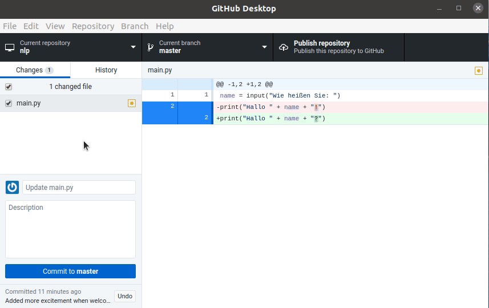Click the added line with '?' in the diff
Image resolution: width=489 pixels, height=308 pixels.
[270, 119]
